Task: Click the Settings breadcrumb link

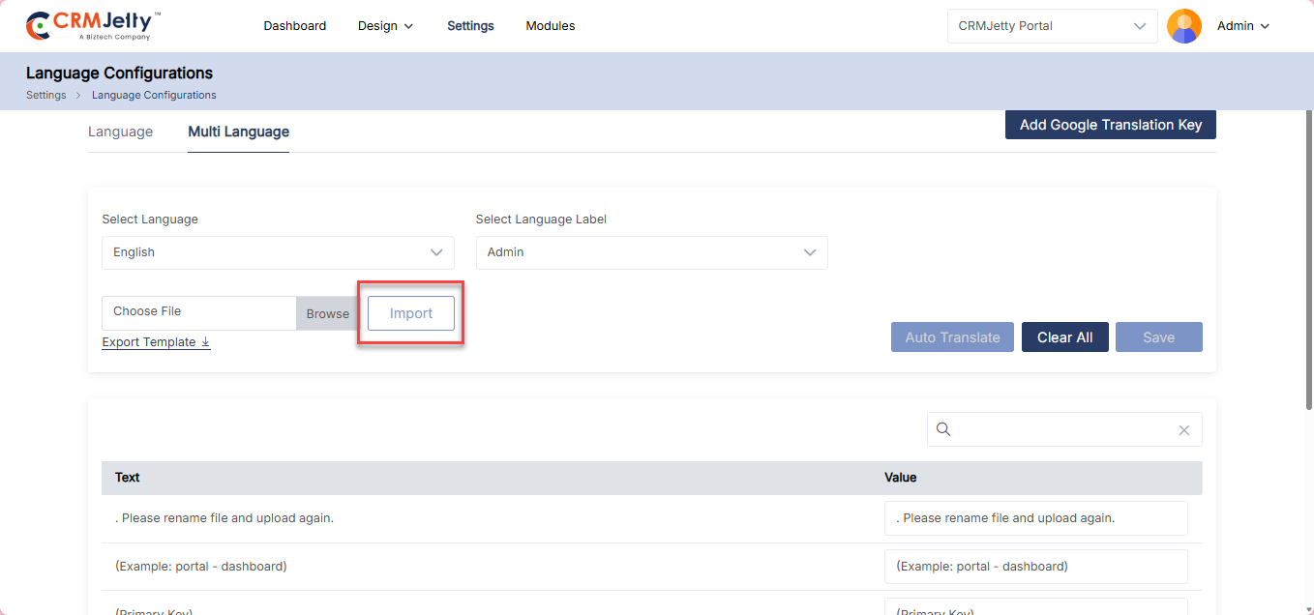Action: tap(45, 96)
